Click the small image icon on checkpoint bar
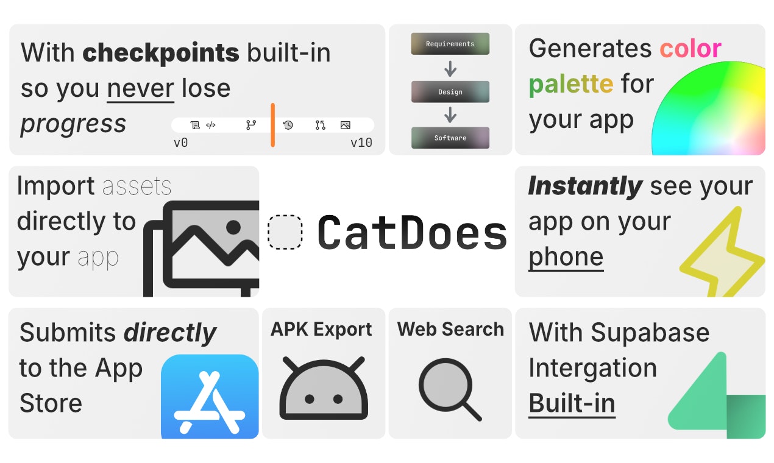The height and width of the screenshot is (463, 774). (346, 125)
